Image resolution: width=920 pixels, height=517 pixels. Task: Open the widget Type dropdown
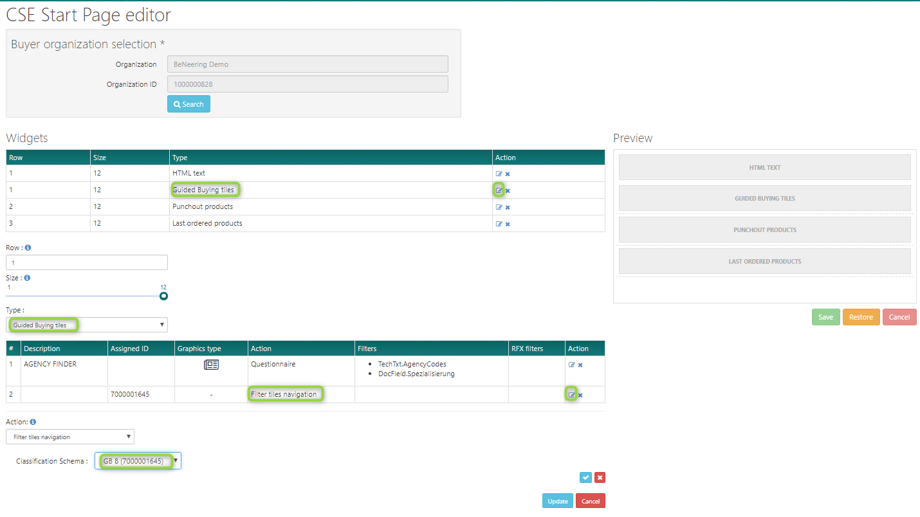(87, 325)
